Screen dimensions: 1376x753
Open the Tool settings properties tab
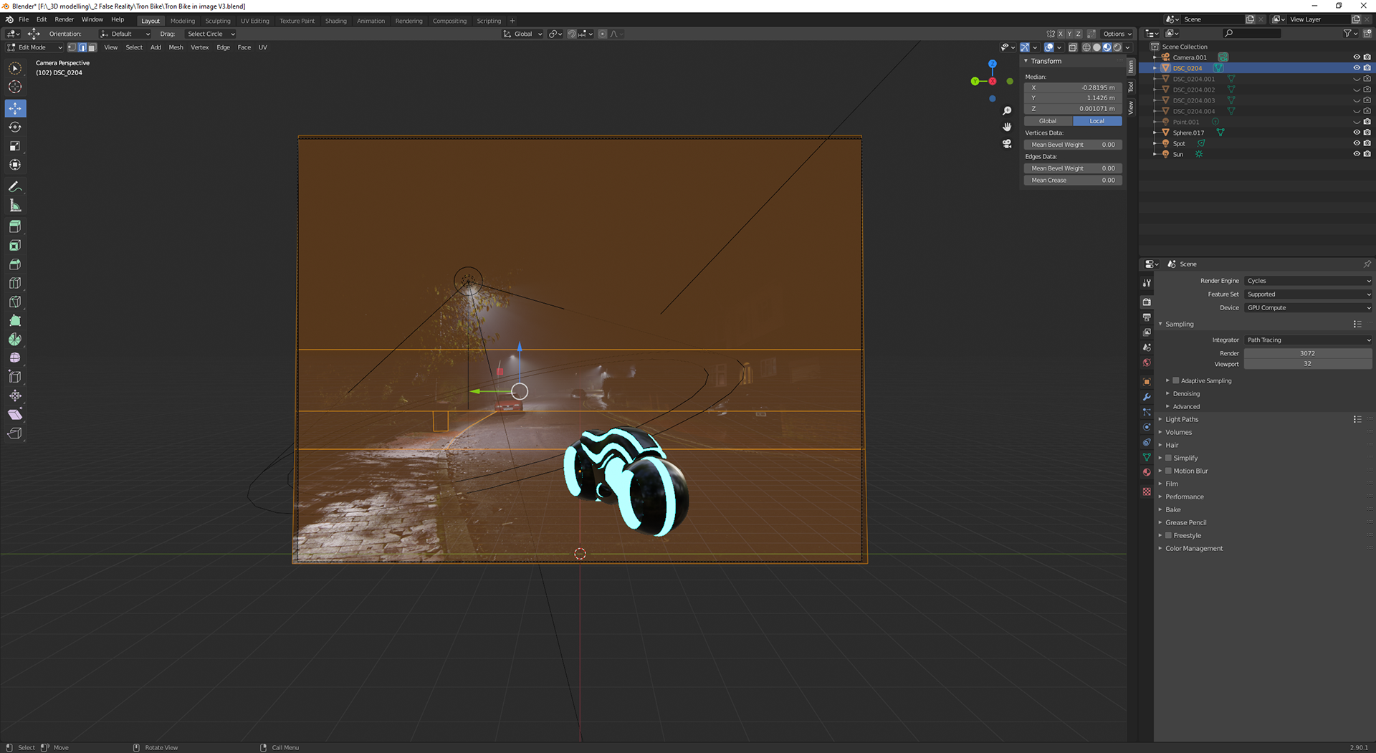coord(1147,283)
